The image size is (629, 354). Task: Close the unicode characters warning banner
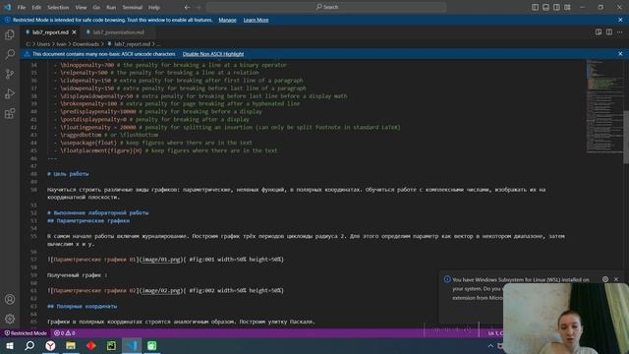pos(620,54)
